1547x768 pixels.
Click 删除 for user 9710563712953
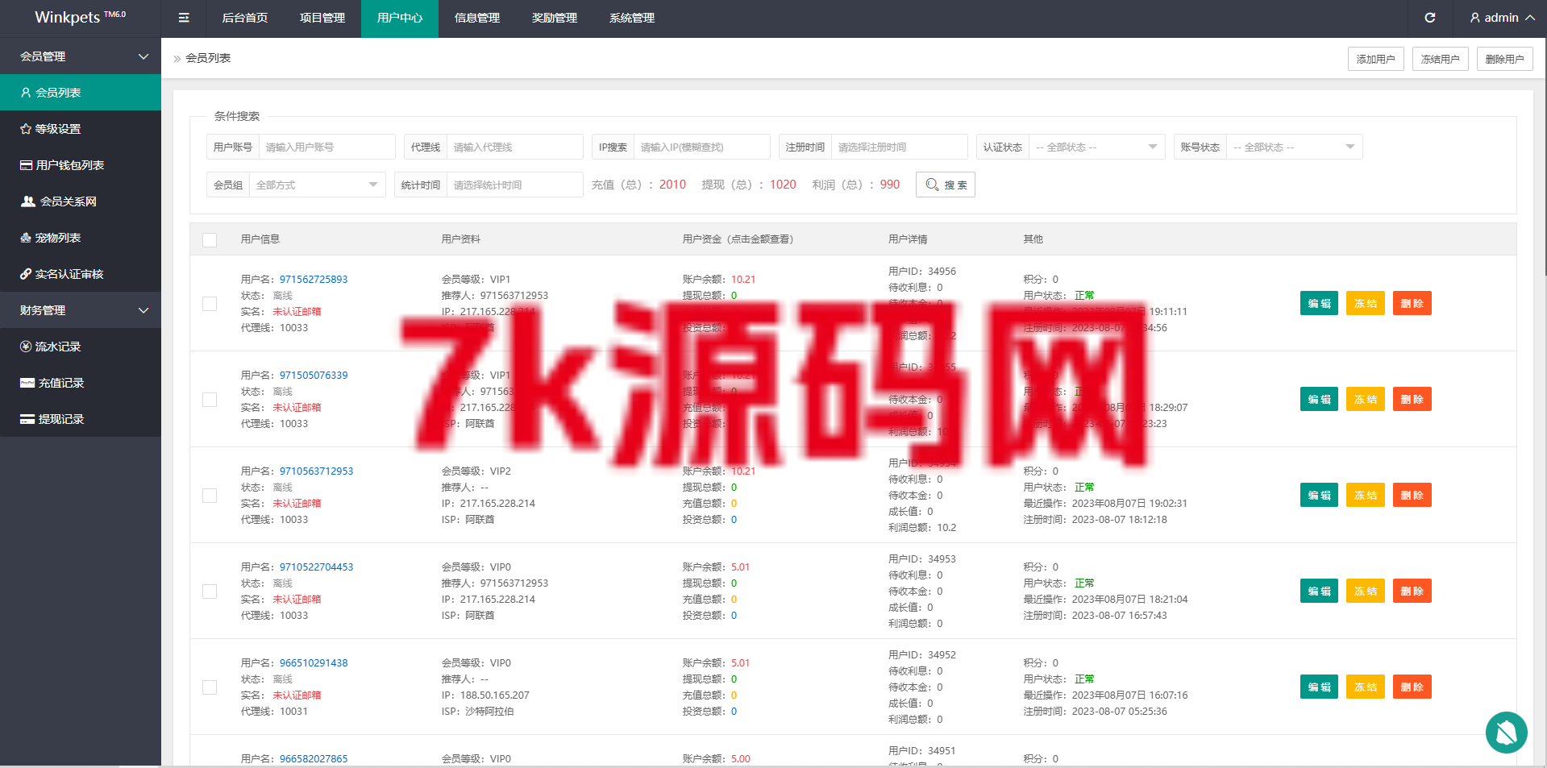[x=1412, y=495]
